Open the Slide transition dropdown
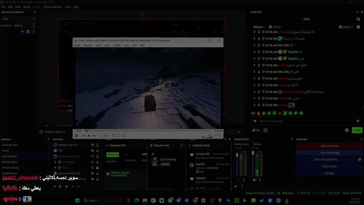 point(18,19)
